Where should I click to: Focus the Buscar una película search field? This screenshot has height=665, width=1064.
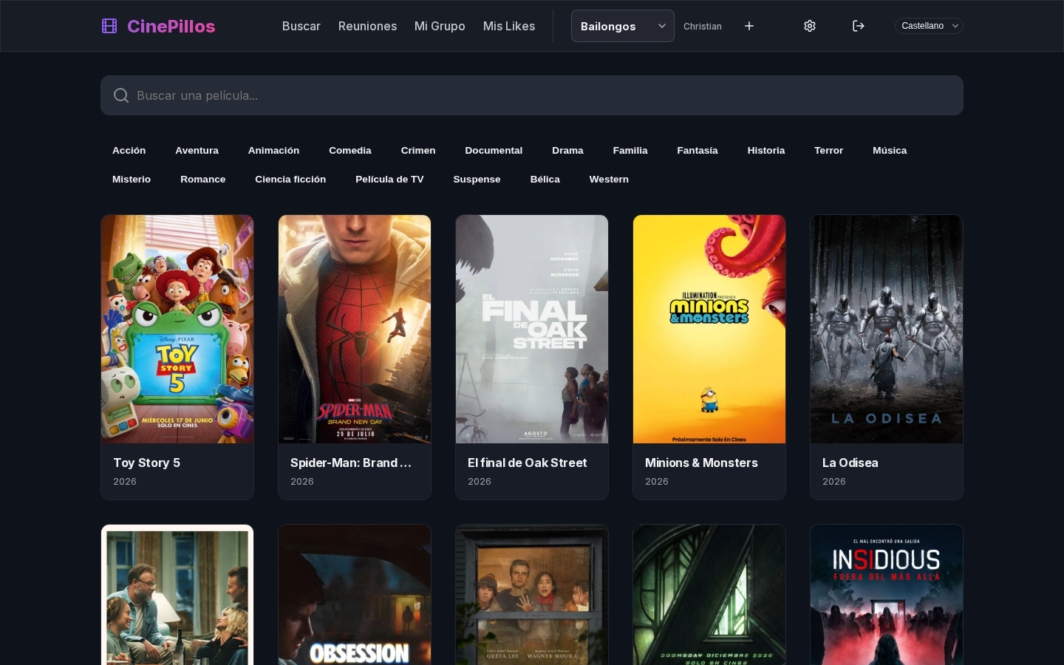point(532,95)
